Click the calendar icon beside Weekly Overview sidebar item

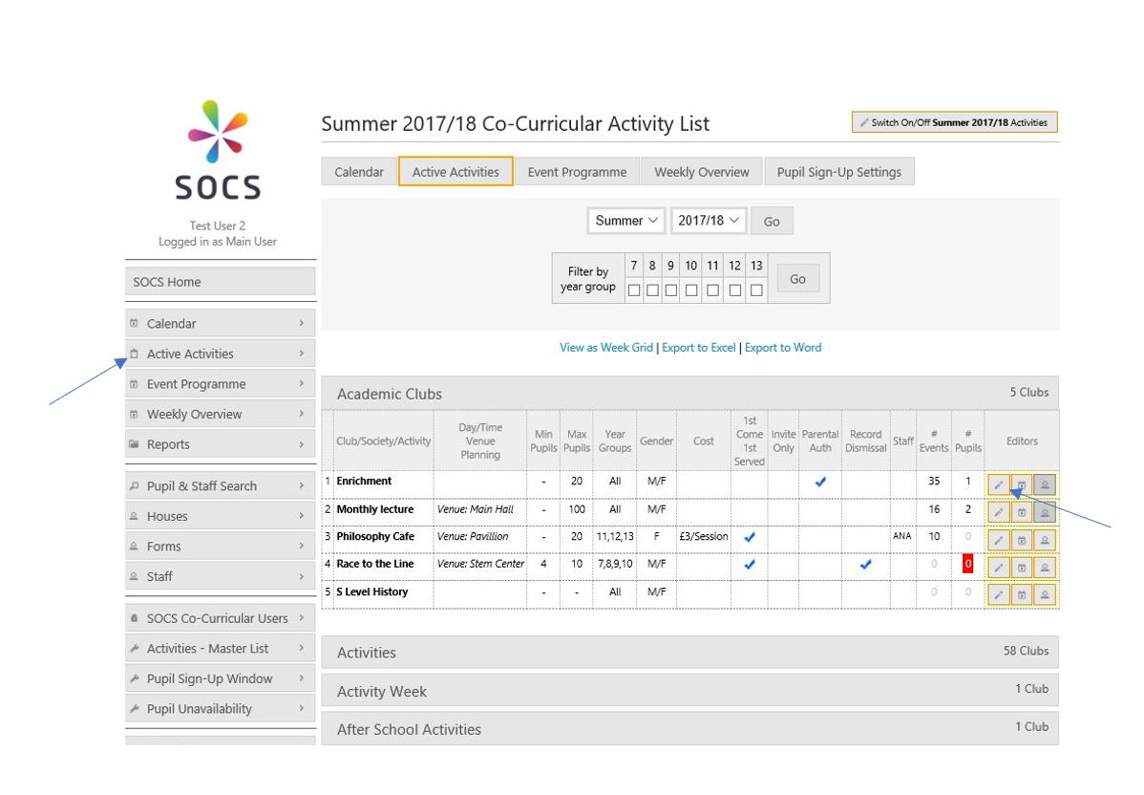(x=134, y=414)
